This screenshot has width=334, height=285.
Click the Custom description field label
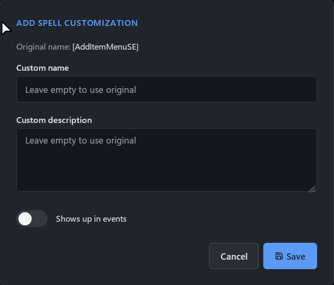54,120
